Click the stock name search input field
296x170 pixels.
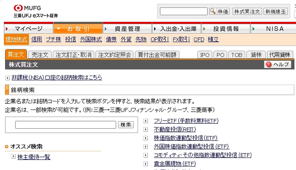(65, 125)
